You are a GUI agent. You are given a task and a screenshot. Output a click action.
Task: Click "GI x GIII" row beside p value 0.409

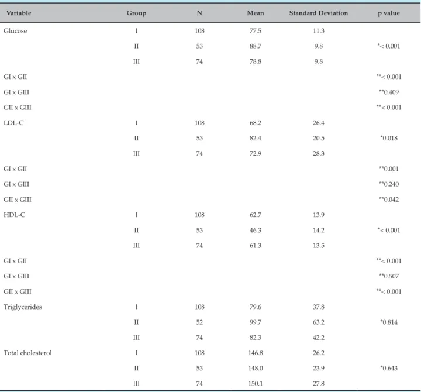pyautogui.click(x=16, y=92)
